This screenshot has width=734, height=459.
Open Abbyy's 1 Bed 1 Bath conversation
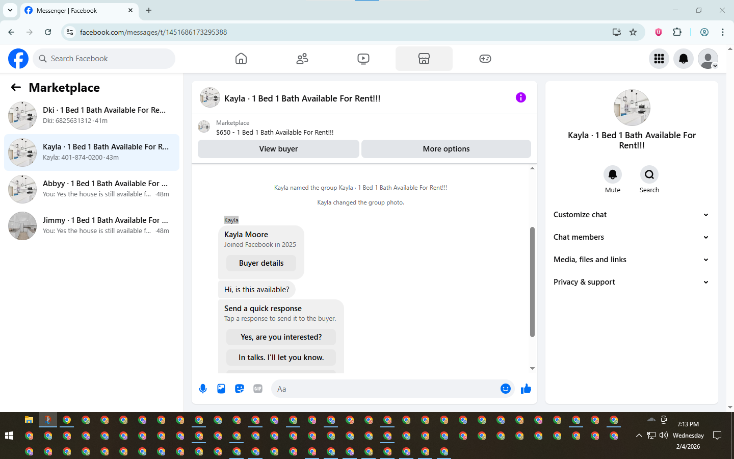tap(92, 189)
